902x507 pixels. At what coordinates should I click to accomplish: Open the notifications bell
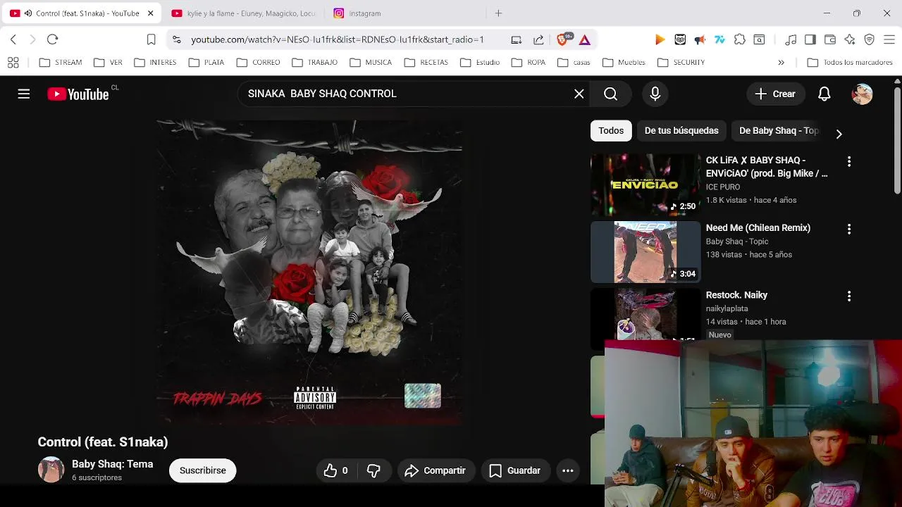point(824,94)
